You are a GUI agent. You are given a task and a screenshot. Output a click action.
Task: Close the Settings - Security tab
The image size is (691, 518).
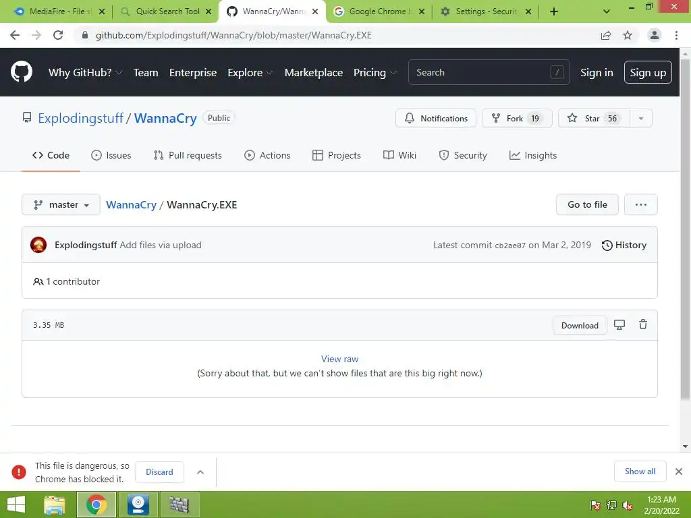pos(528,11)
